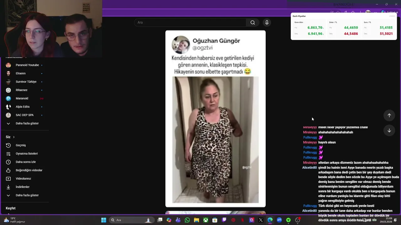Viewport: 401px width, 225px height.
Task: Switch to Microsoft Edge on taskbar
Action: coord(270,220)
